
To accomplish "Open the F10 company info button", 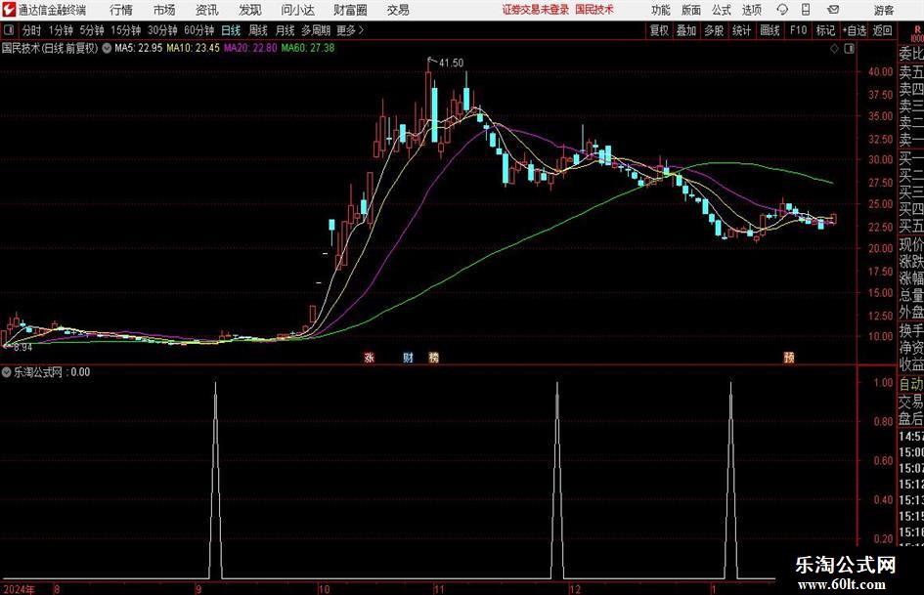I will 799,30.
